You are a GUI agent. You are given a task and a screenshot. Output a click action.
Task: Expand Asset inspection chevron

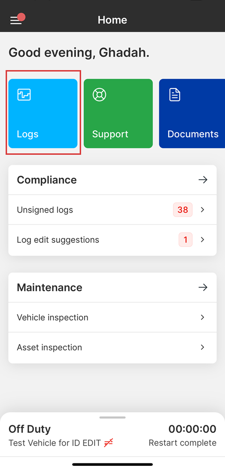(x=202, y=347)
